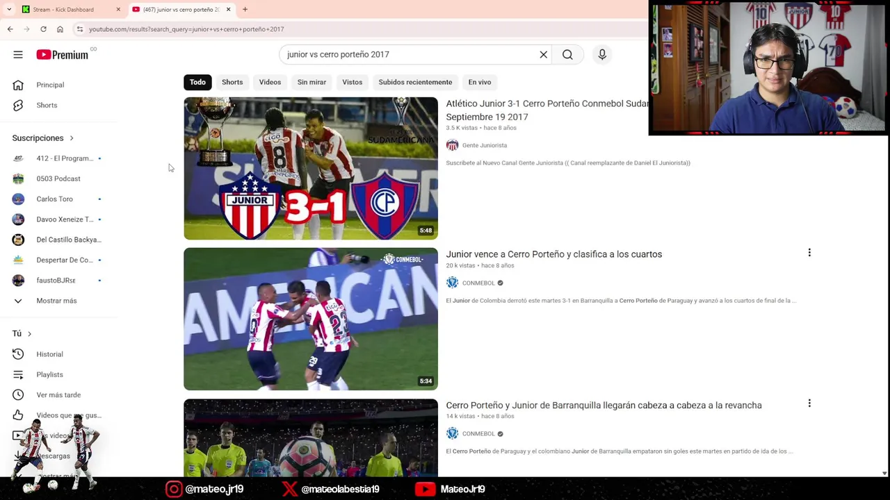Screen dimensions: 890x500
Task: Open the Gente Juniorista channel
Action: pos(485,145)
